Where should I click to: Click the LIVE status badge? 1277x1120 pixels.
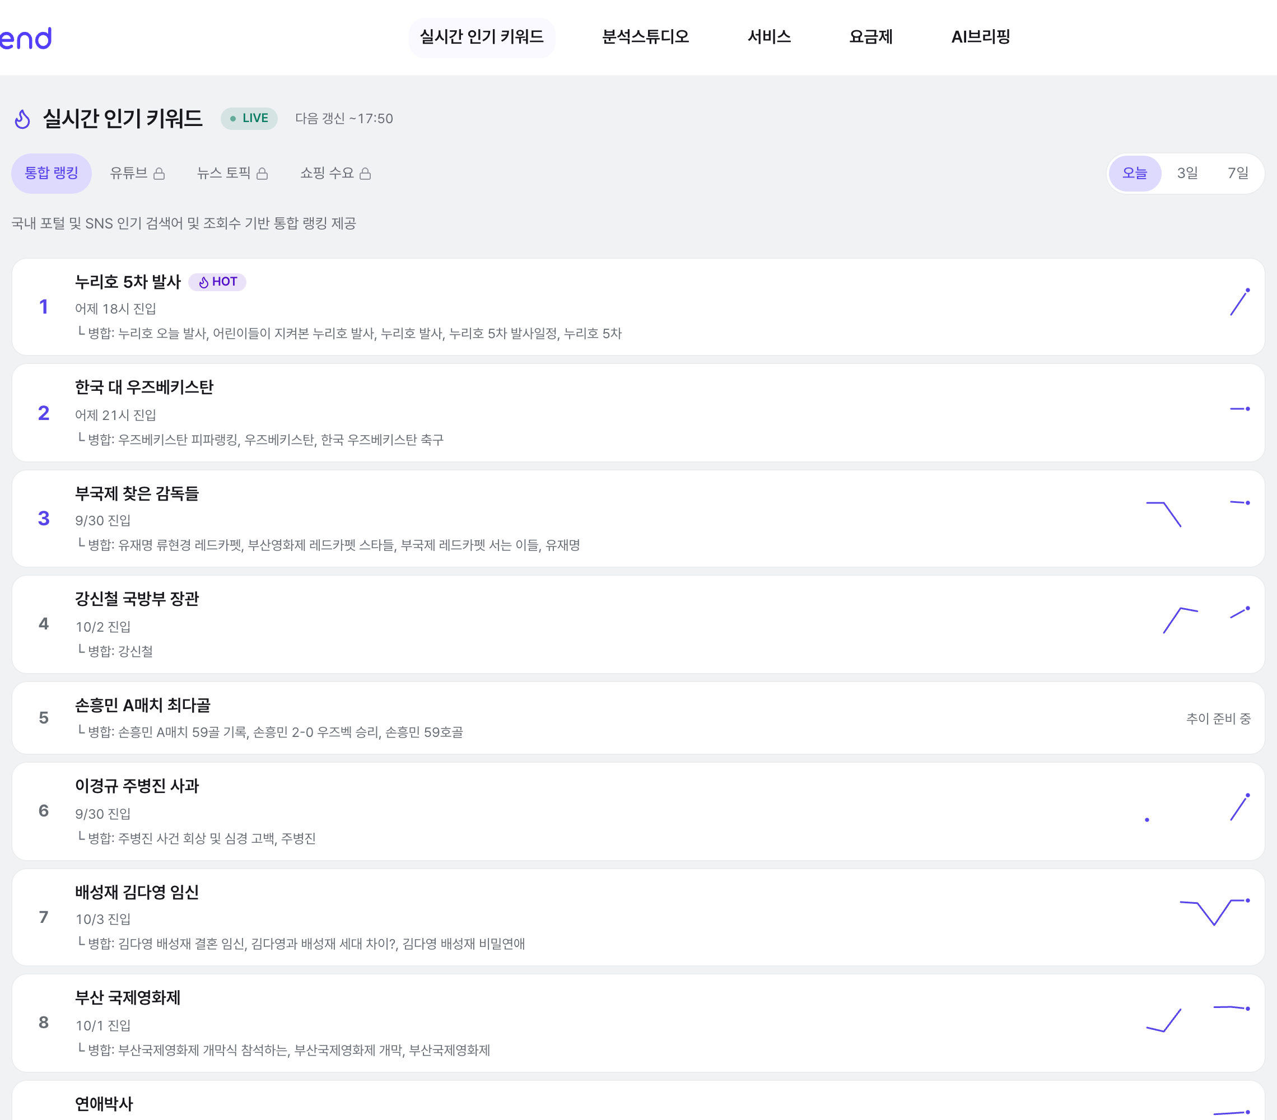249,119
